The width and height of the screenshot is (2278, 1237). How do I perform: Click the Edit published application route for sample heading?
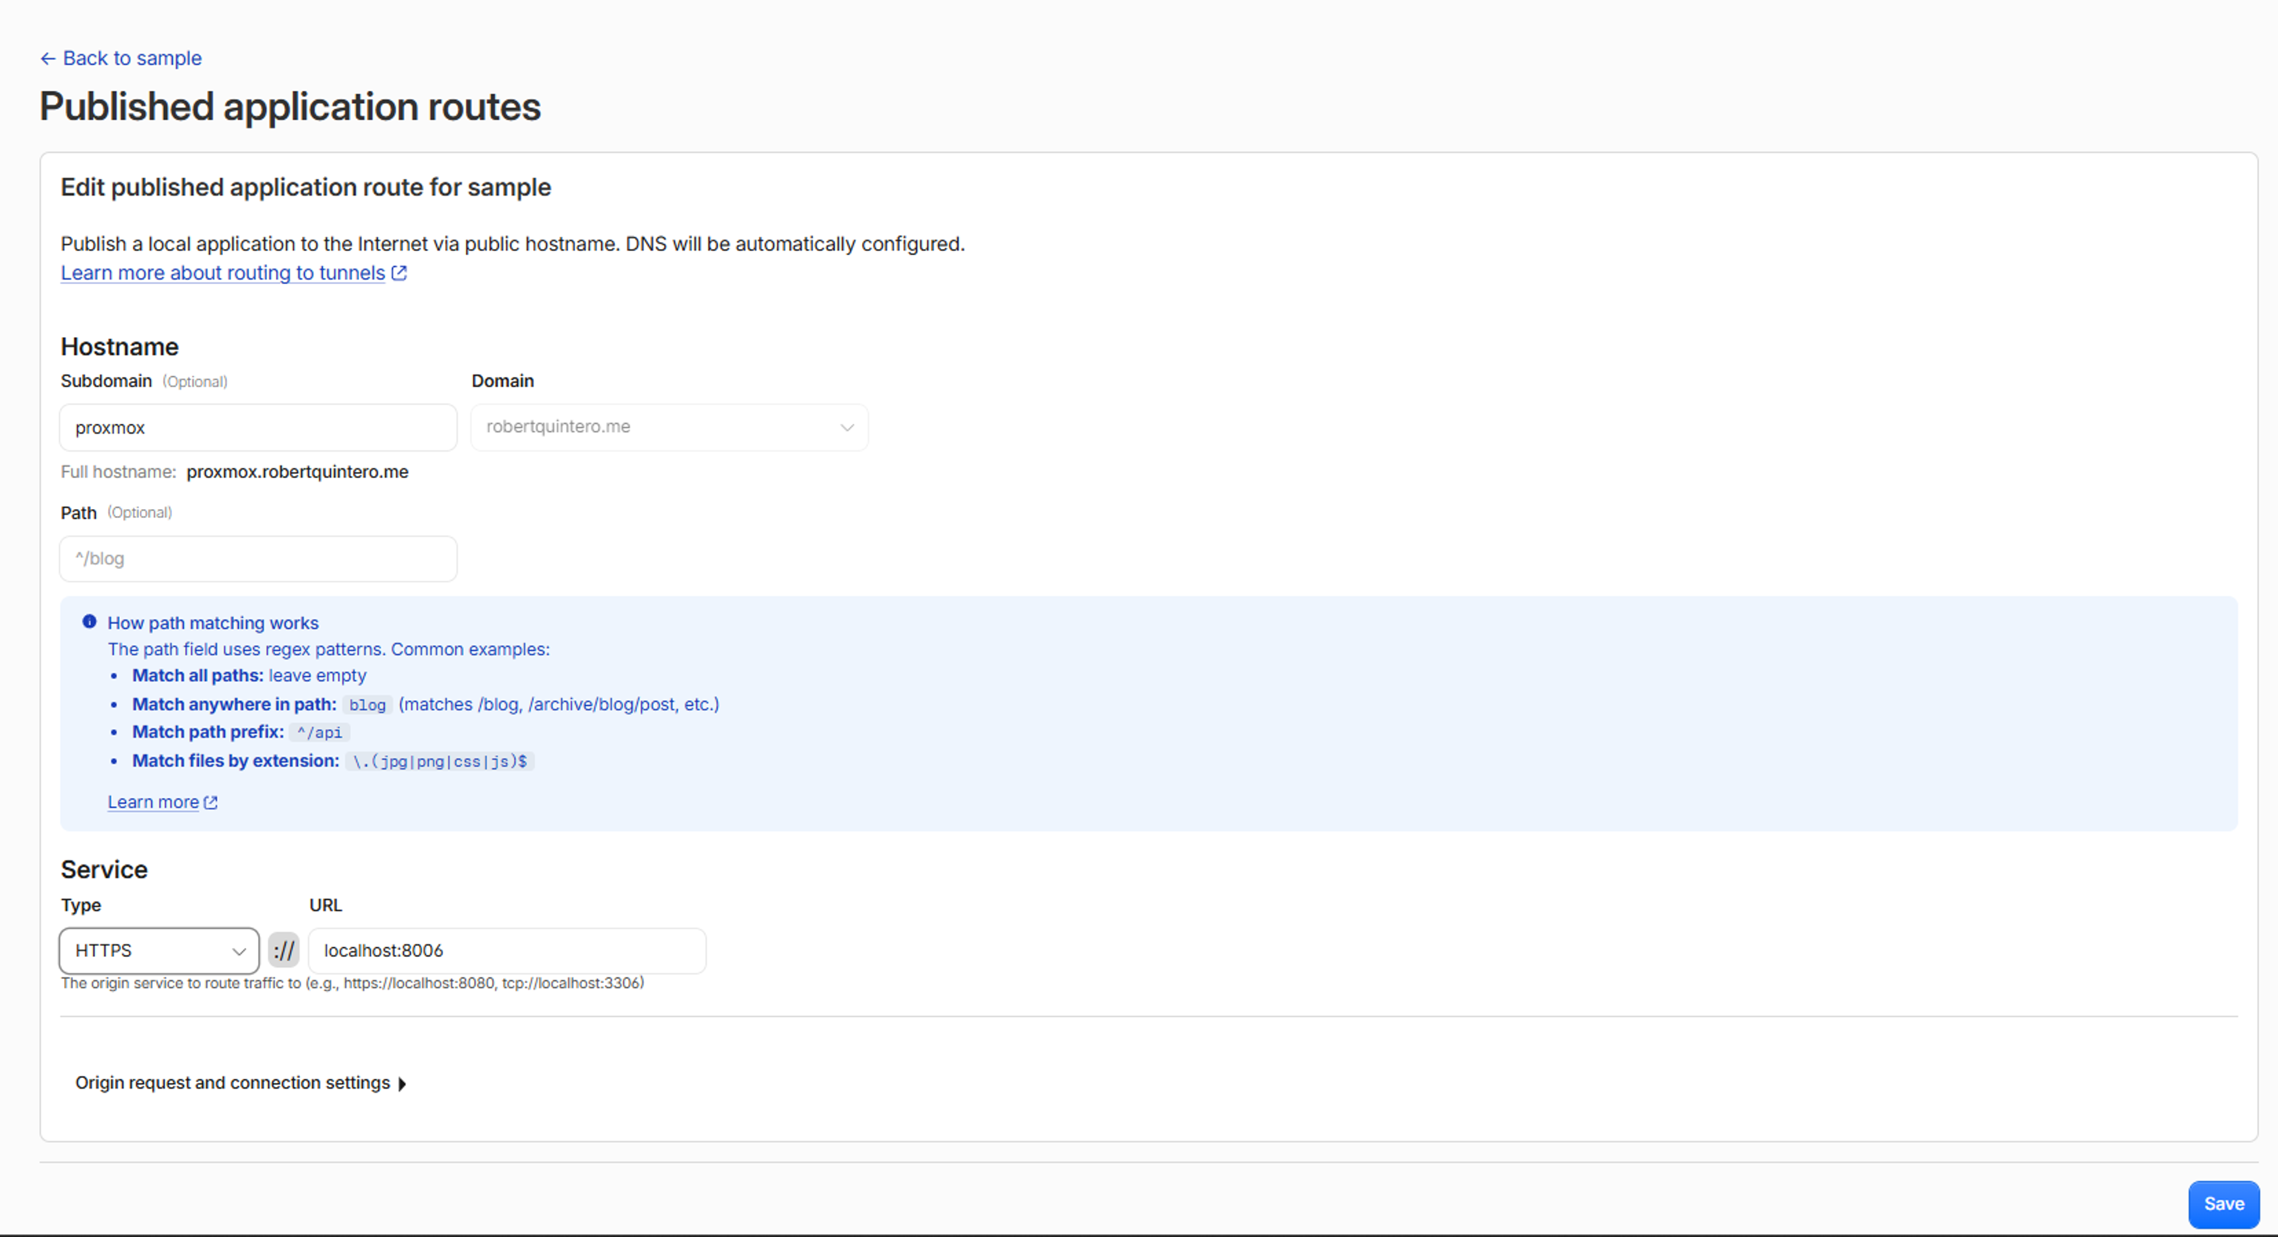pos(306,187)
